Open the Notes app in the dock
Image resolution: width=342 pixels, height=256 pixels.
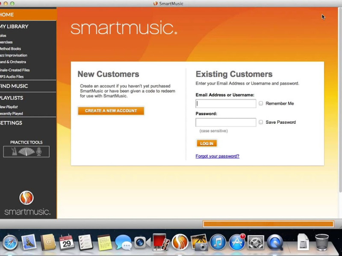click(104, 242)
